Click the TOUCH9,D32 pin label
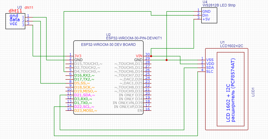The width and height of the screenshot is (268, 139). [x=128, y=91]
